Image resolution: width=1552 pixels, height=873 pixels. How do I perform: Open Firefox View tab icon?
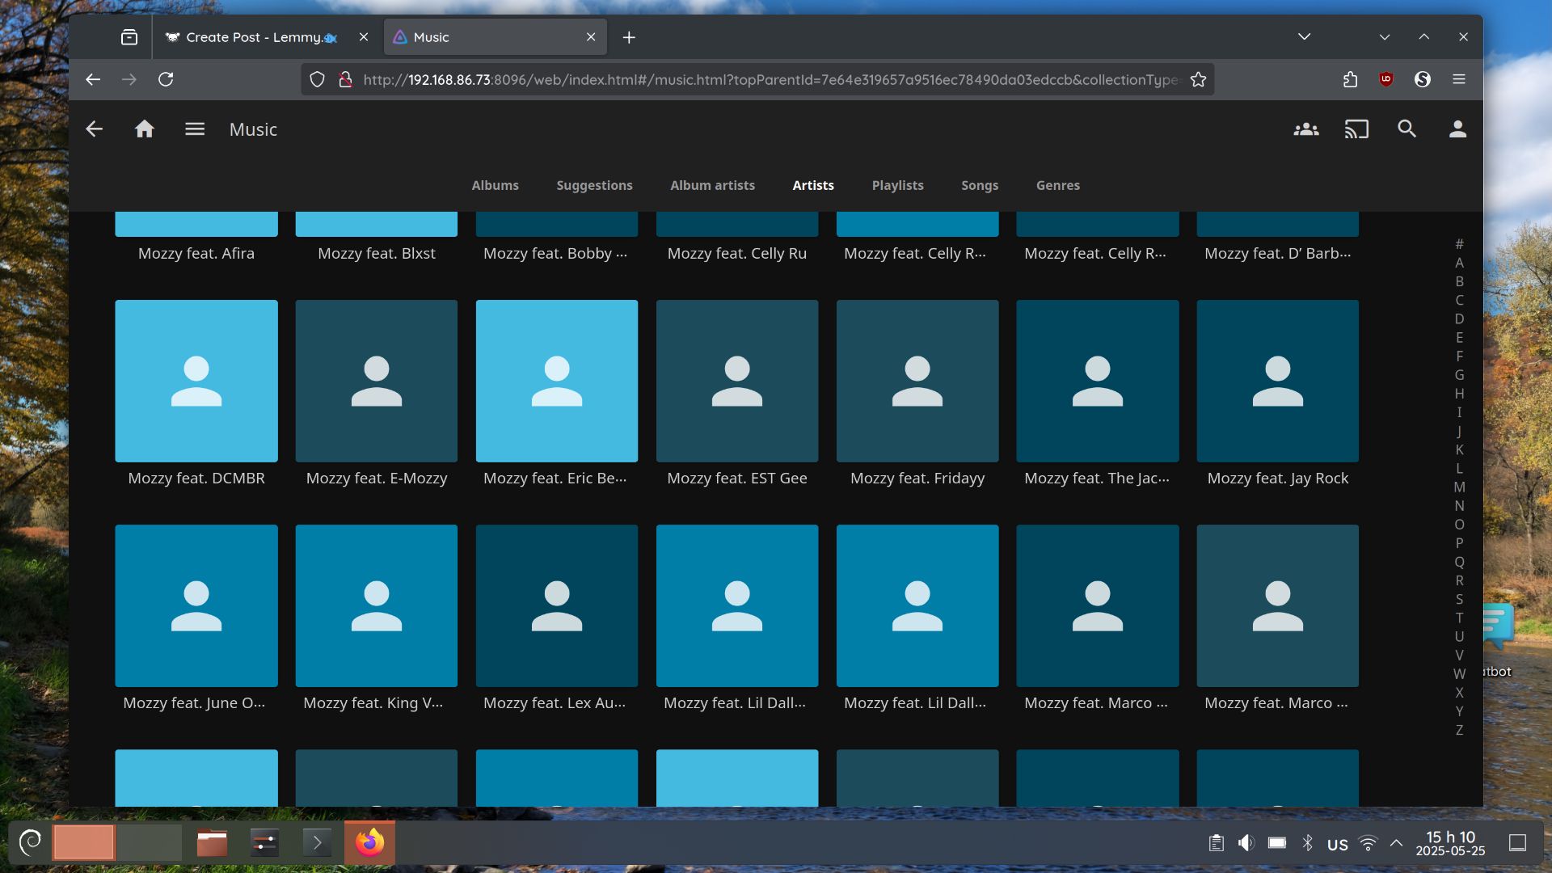[129, 37]
